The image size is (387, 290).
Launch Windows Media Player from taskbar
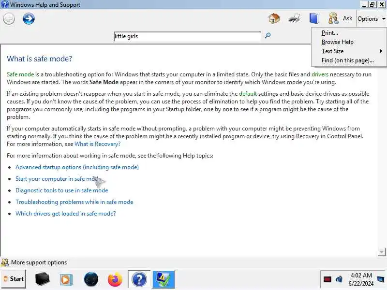66,279
